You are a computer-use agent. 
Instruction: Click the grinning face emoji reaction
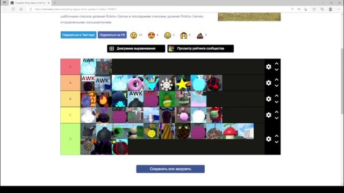pyautogui.click(x=134, y=35)
